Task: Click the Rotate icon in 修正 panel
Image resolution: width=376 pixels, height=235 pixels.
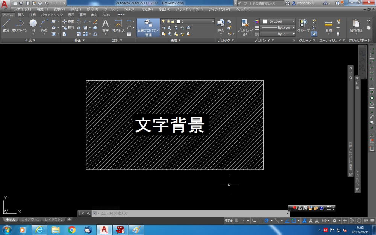Action: coord(79,21)
